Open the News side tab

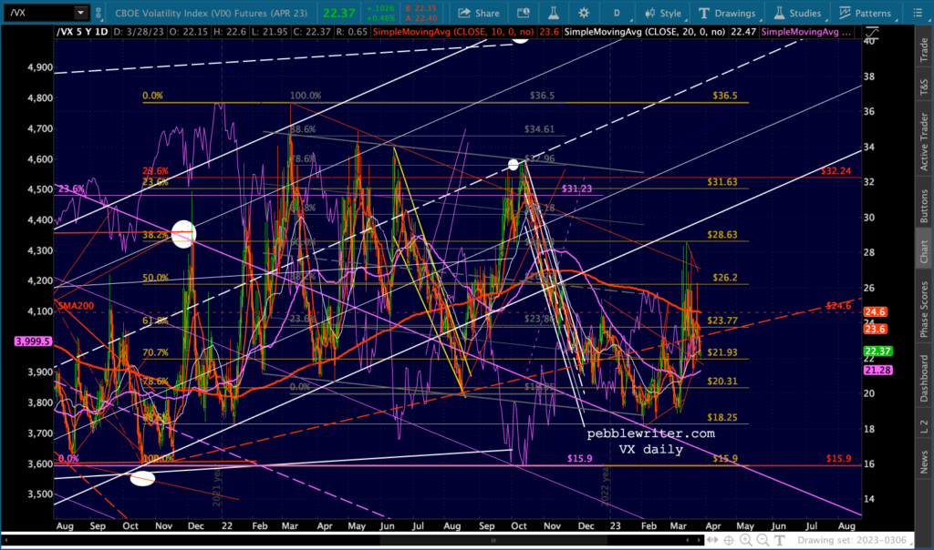tap(923, 462)
